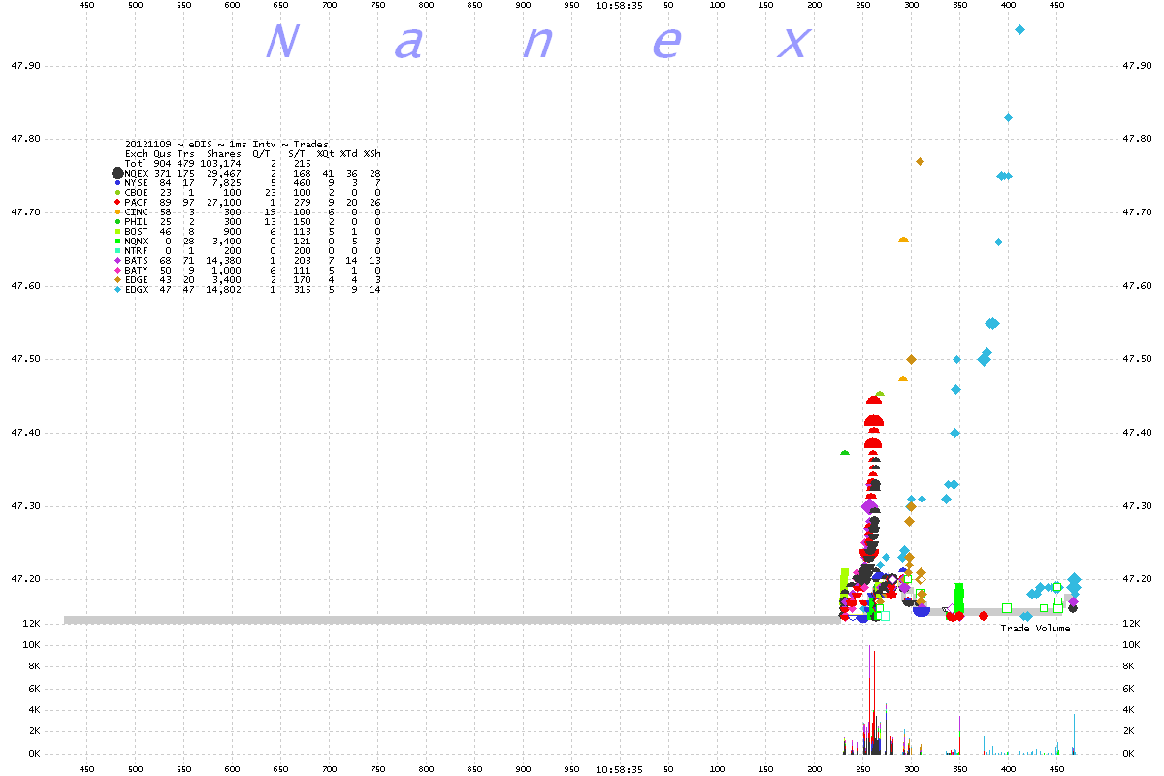Click the EDGX shares value '14,802'
The height and width of the screenshot is (776, 1164).
click(223, 289)
